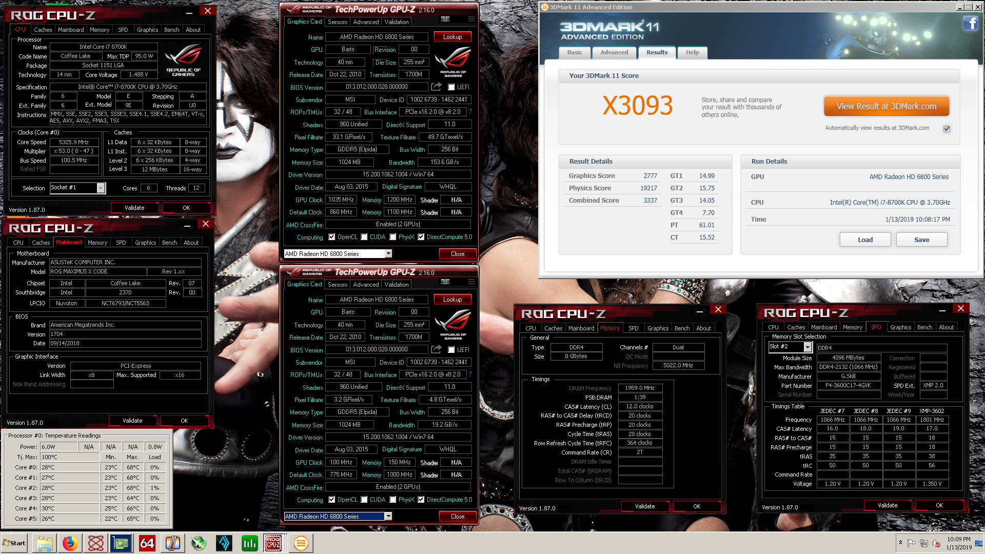The image size is (985, 554).
Task: Expand Slot #2 dropdown in CPU-Z SPD window
Action: point(807,347)
